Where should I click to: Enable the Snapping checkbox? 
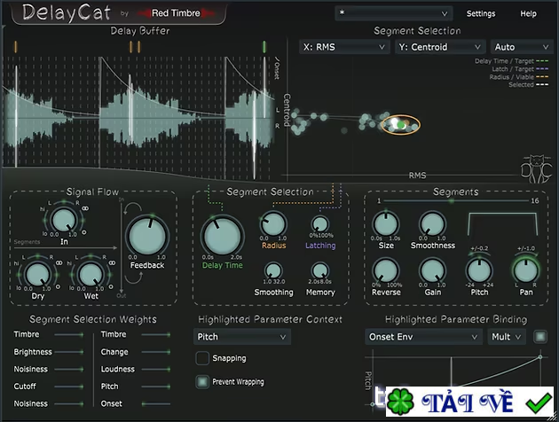point(203,358)
